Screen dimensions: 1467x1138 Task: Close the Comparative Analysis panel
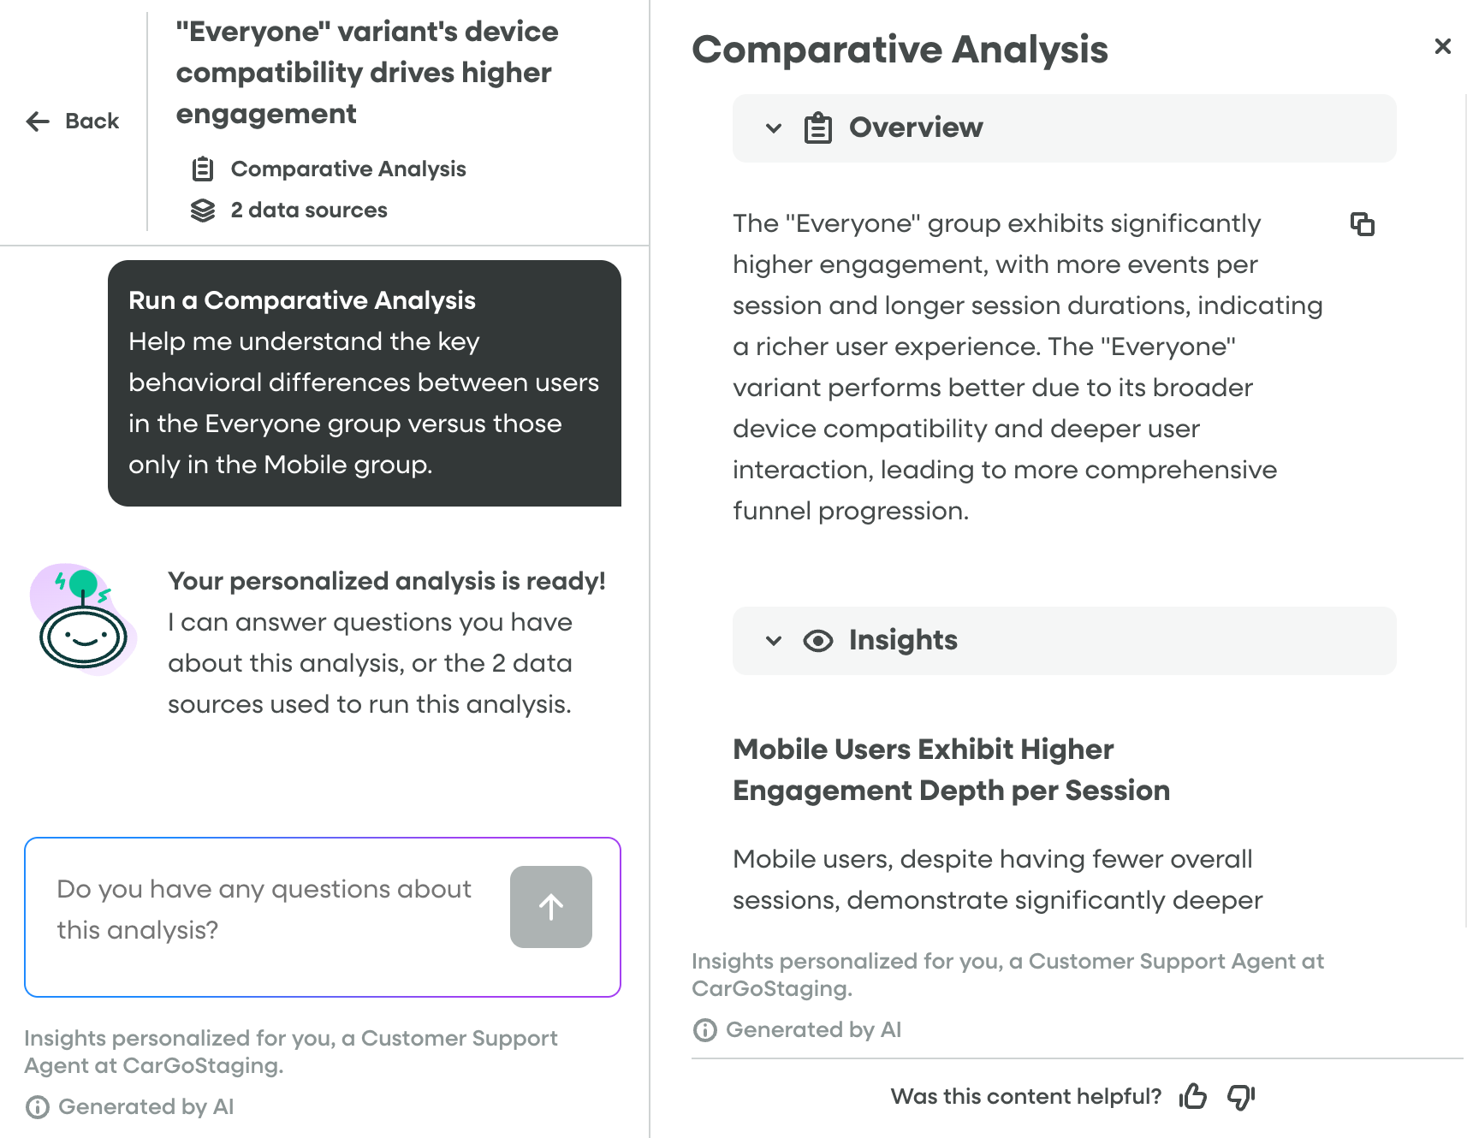(1442, 46)
